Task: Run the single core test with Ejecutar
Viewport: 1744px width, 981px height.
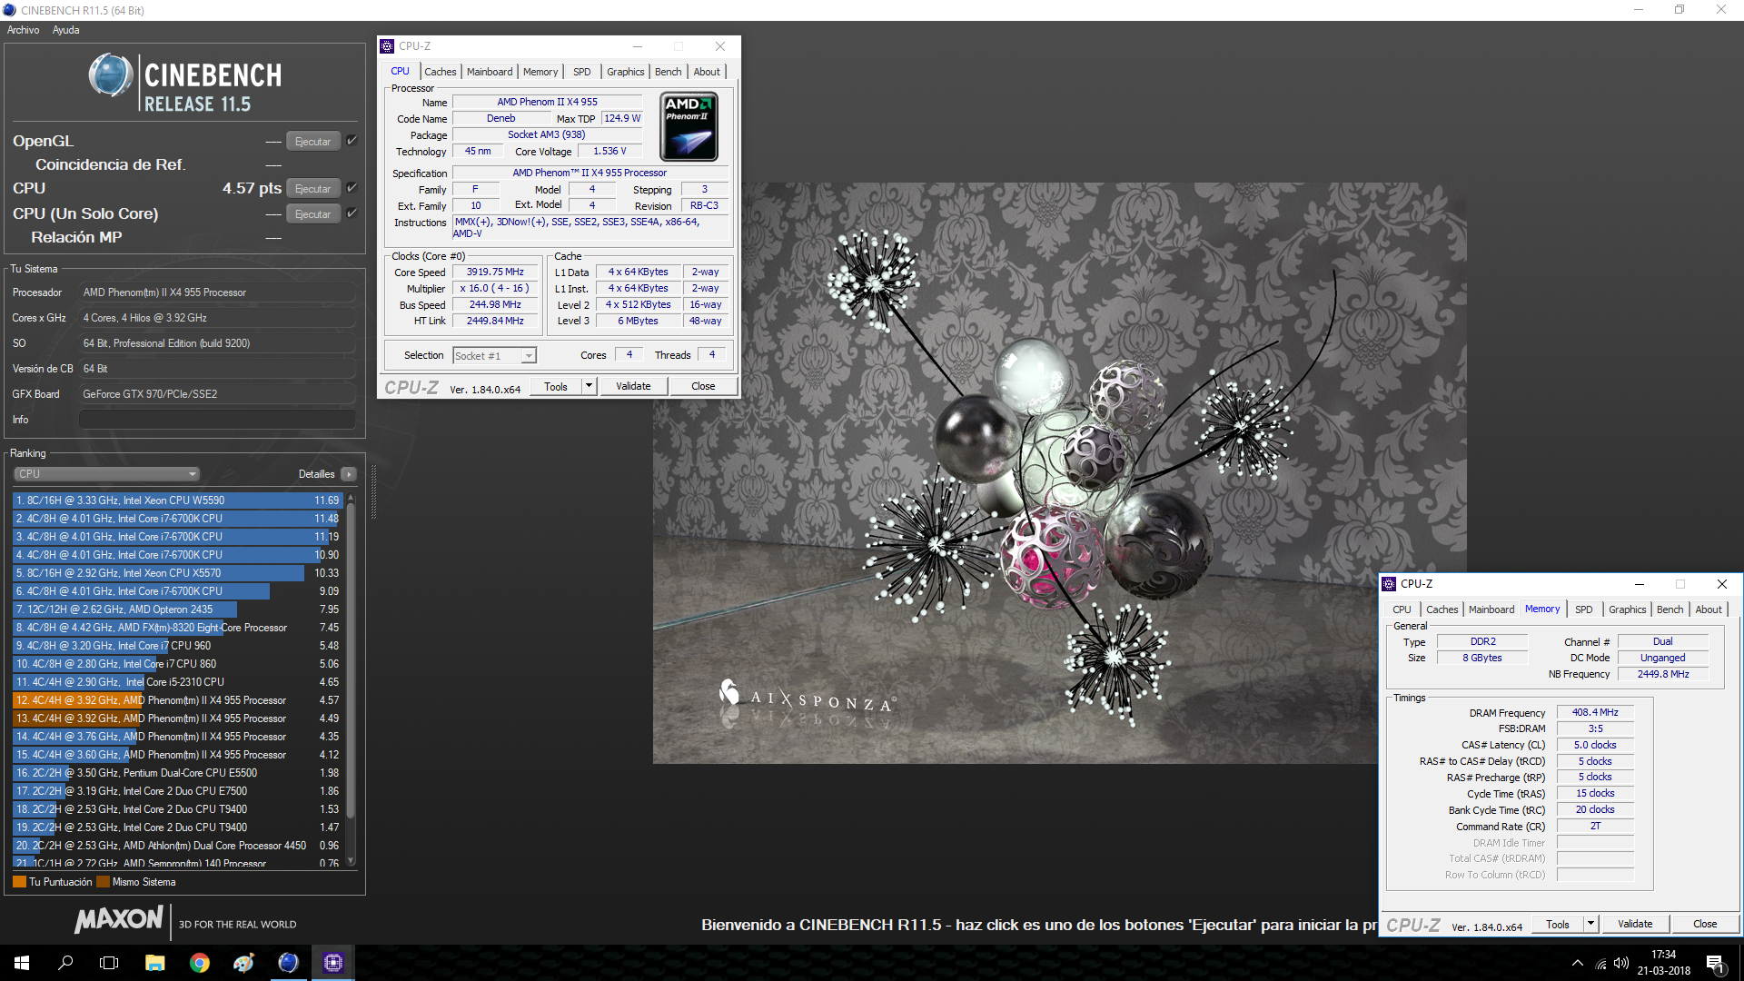Action: point(313,214)
